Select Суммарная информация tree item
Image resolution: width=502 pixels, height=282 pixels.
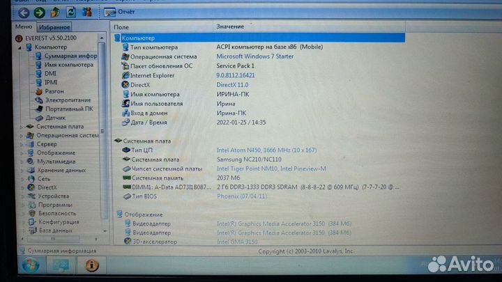point(70,56)
